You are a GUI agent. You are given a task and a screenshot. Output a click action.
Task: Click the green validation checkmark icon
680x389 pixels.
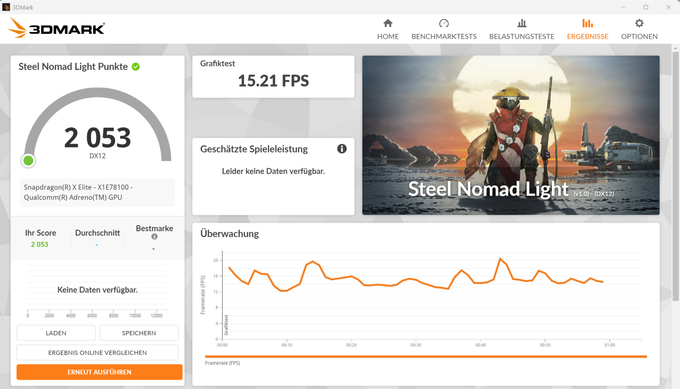point(136,67)
